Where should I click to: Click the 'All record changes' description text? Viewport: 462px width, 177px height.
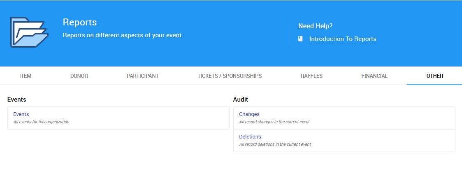click(x=274, y=122)
